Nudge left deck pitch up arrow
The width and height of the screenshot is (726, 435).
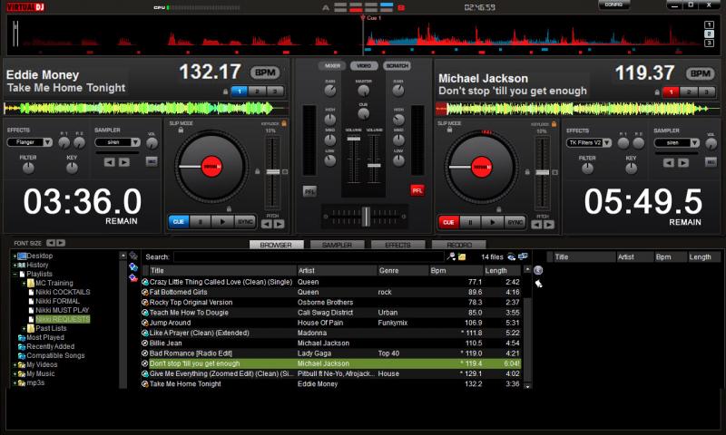click(x=279, y=224)
